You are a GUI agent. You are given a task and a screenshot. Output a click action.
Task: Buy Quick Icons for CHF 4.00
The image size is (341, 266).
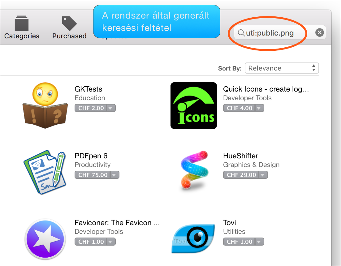(x=240, y=108)
